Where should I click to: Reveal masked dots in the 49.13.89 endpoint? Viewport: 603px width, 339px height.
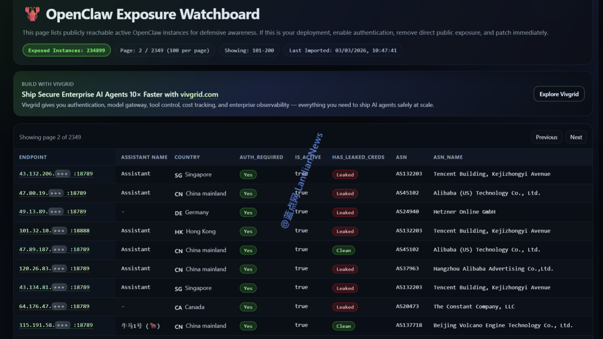[x=56, y=212]
